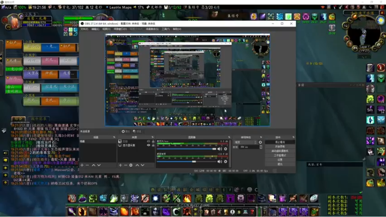The image size is (386, 217).
Task: Open the 文件(F) menu in OBS
Action: tap(84, 29)
